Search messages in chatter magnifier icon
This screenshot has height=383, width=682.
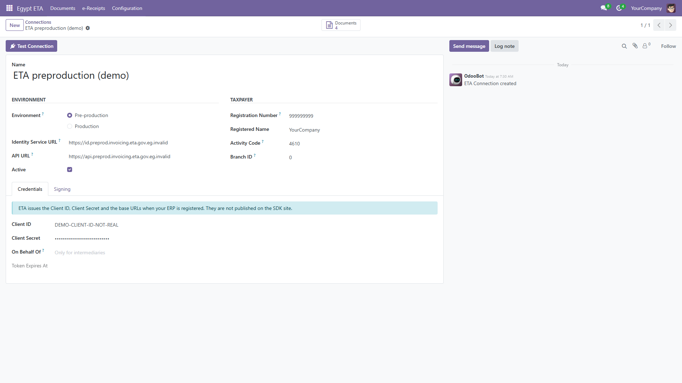click(624, 46)
